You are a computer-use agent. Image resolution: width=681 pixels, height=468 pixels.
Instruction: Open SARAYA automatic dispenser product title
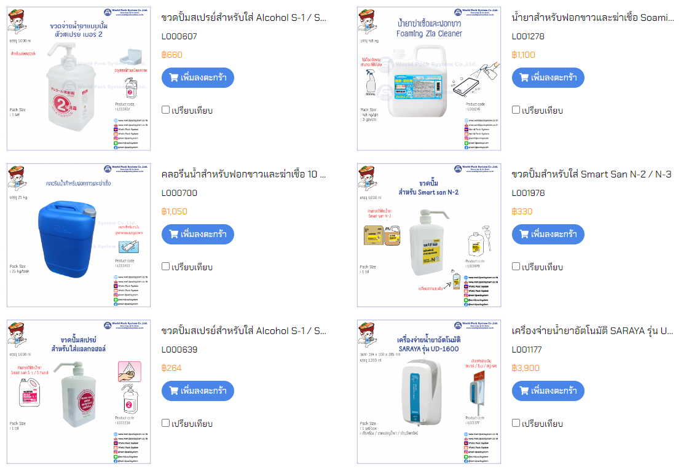tap(592, 331)
